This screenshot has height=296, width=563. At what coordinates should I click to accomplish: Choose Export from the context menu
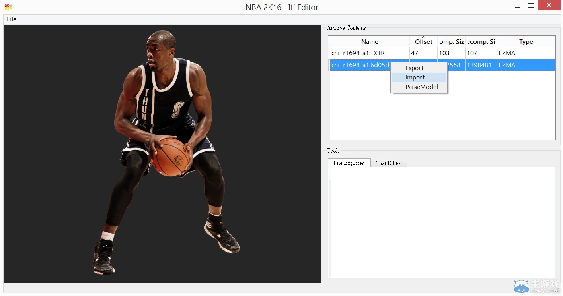[x=419, y=68]
